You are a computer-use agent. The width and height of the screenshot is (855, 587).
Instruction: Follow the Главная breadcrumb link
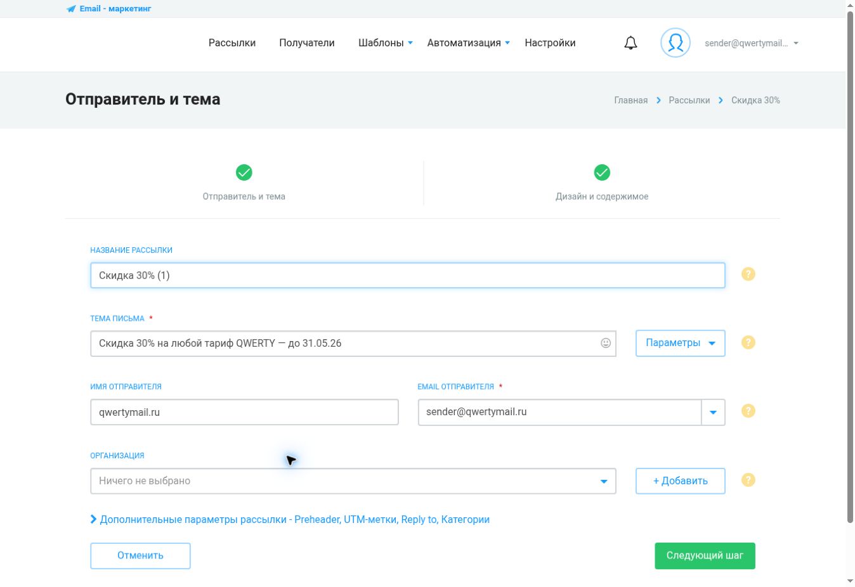click(631, 100)
